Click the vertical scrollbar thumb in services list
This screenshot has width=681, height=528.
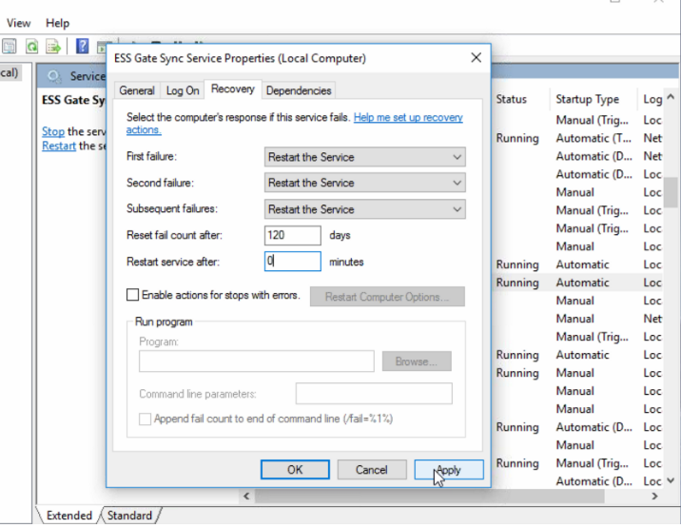[671, 192]
